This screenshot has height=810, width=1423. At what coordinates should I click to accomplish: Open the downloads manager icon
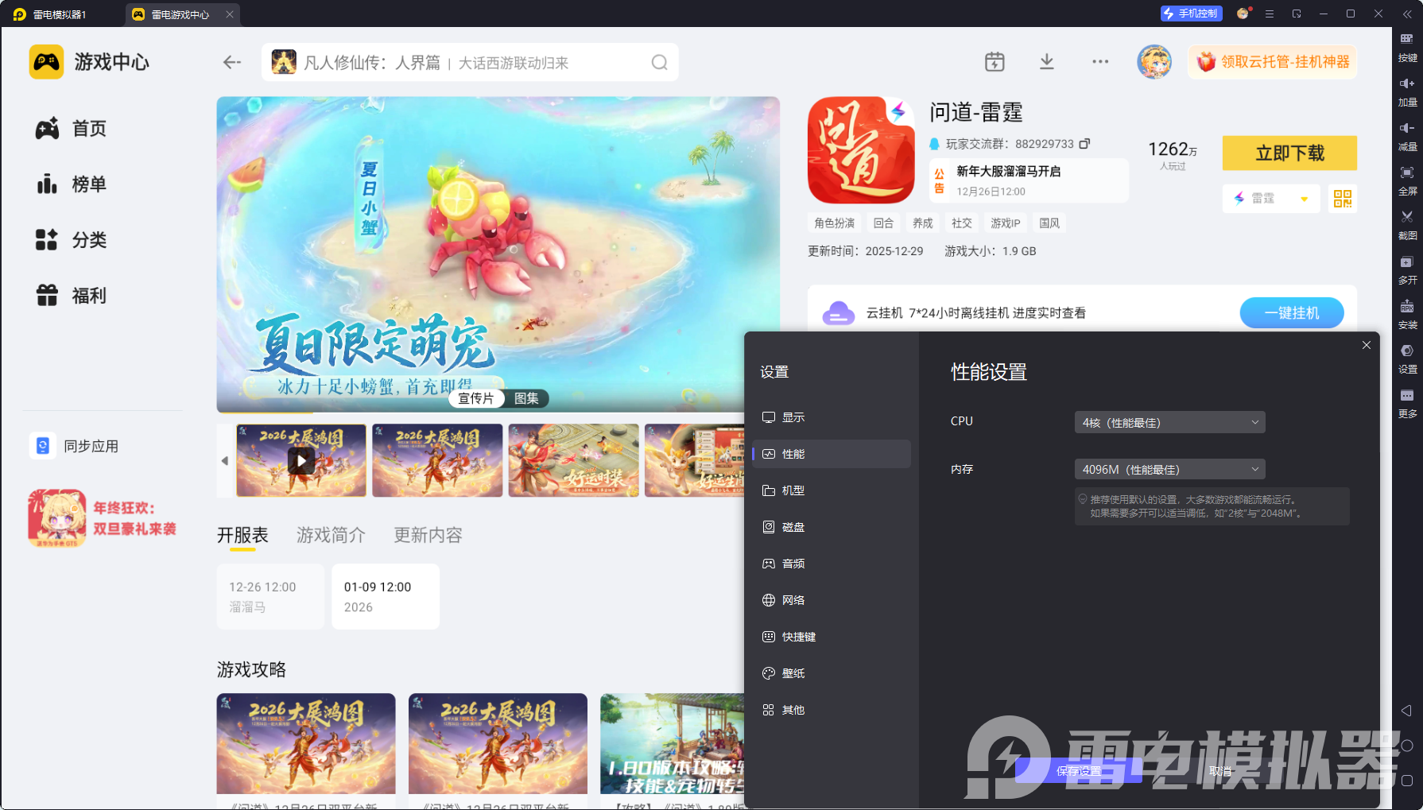click(1047, 62)
